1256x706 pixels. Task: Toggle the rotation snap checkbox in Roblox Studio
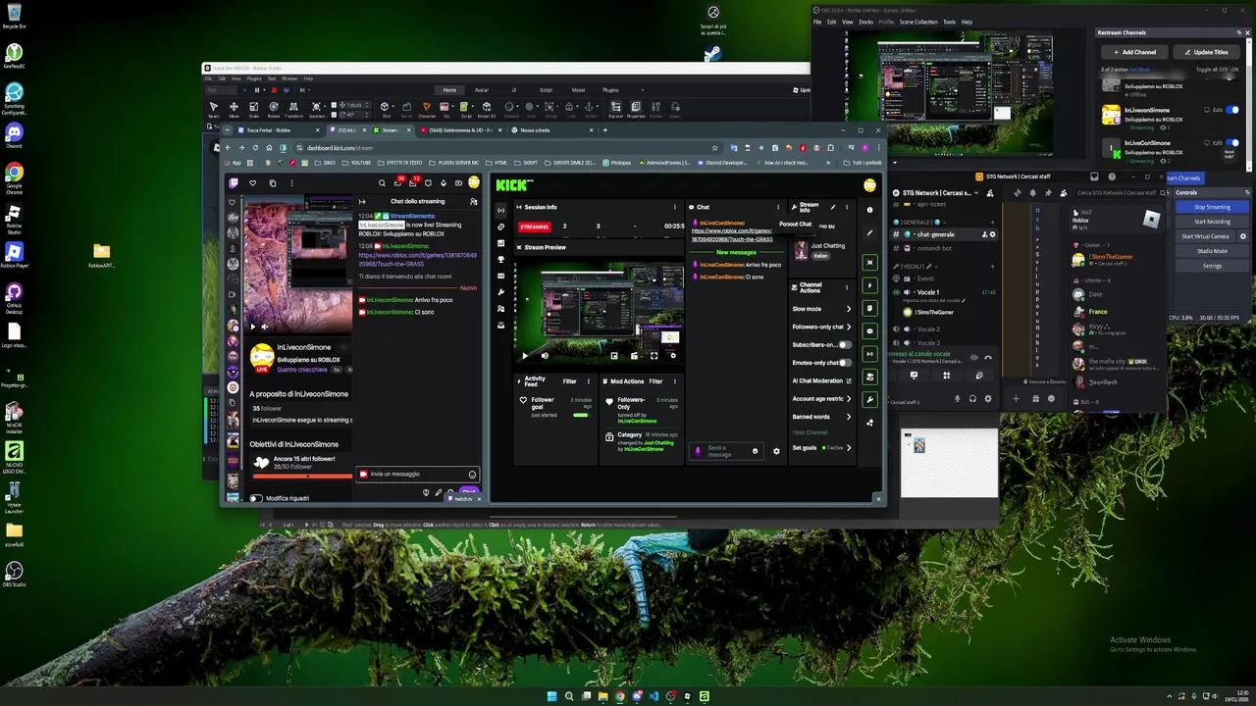(335, 114)
